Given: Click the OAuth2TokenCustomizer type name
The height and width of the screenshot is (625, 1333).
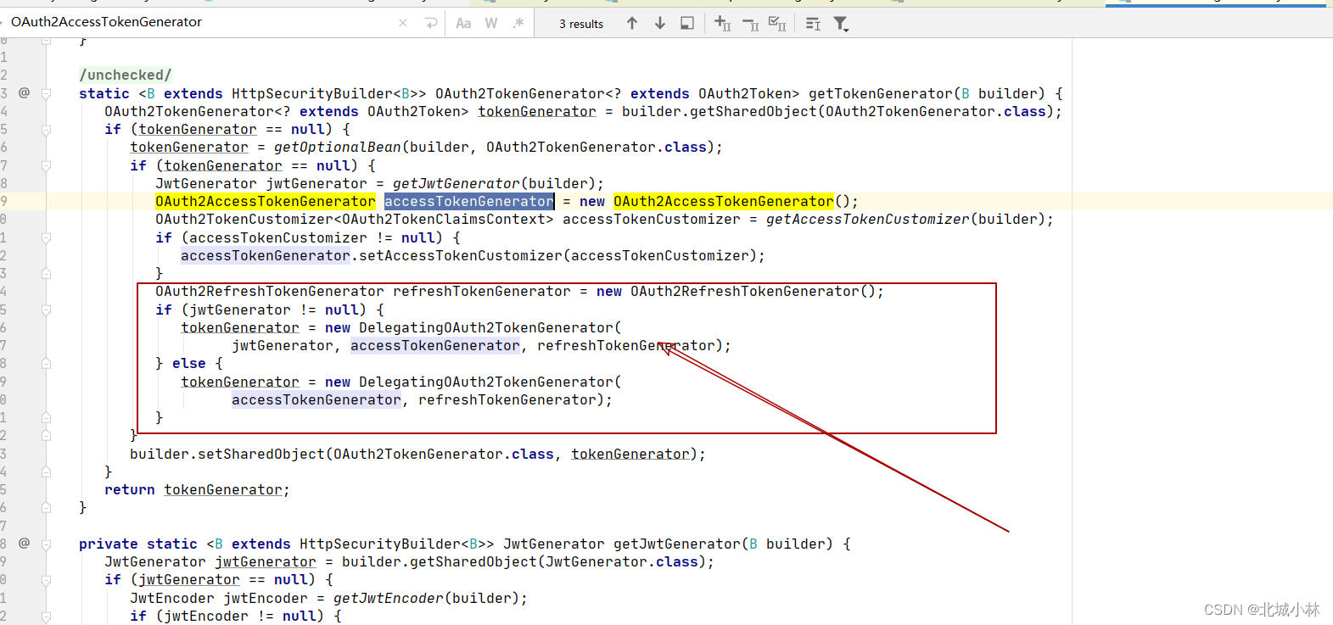Looking at the screenshot, I should click(x=244, y=220).
